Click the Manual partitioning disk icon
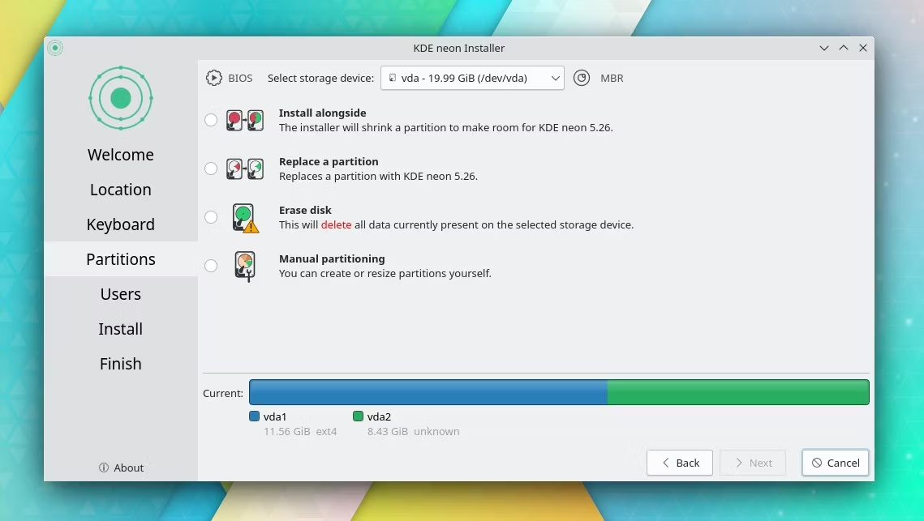 point(244,267)
